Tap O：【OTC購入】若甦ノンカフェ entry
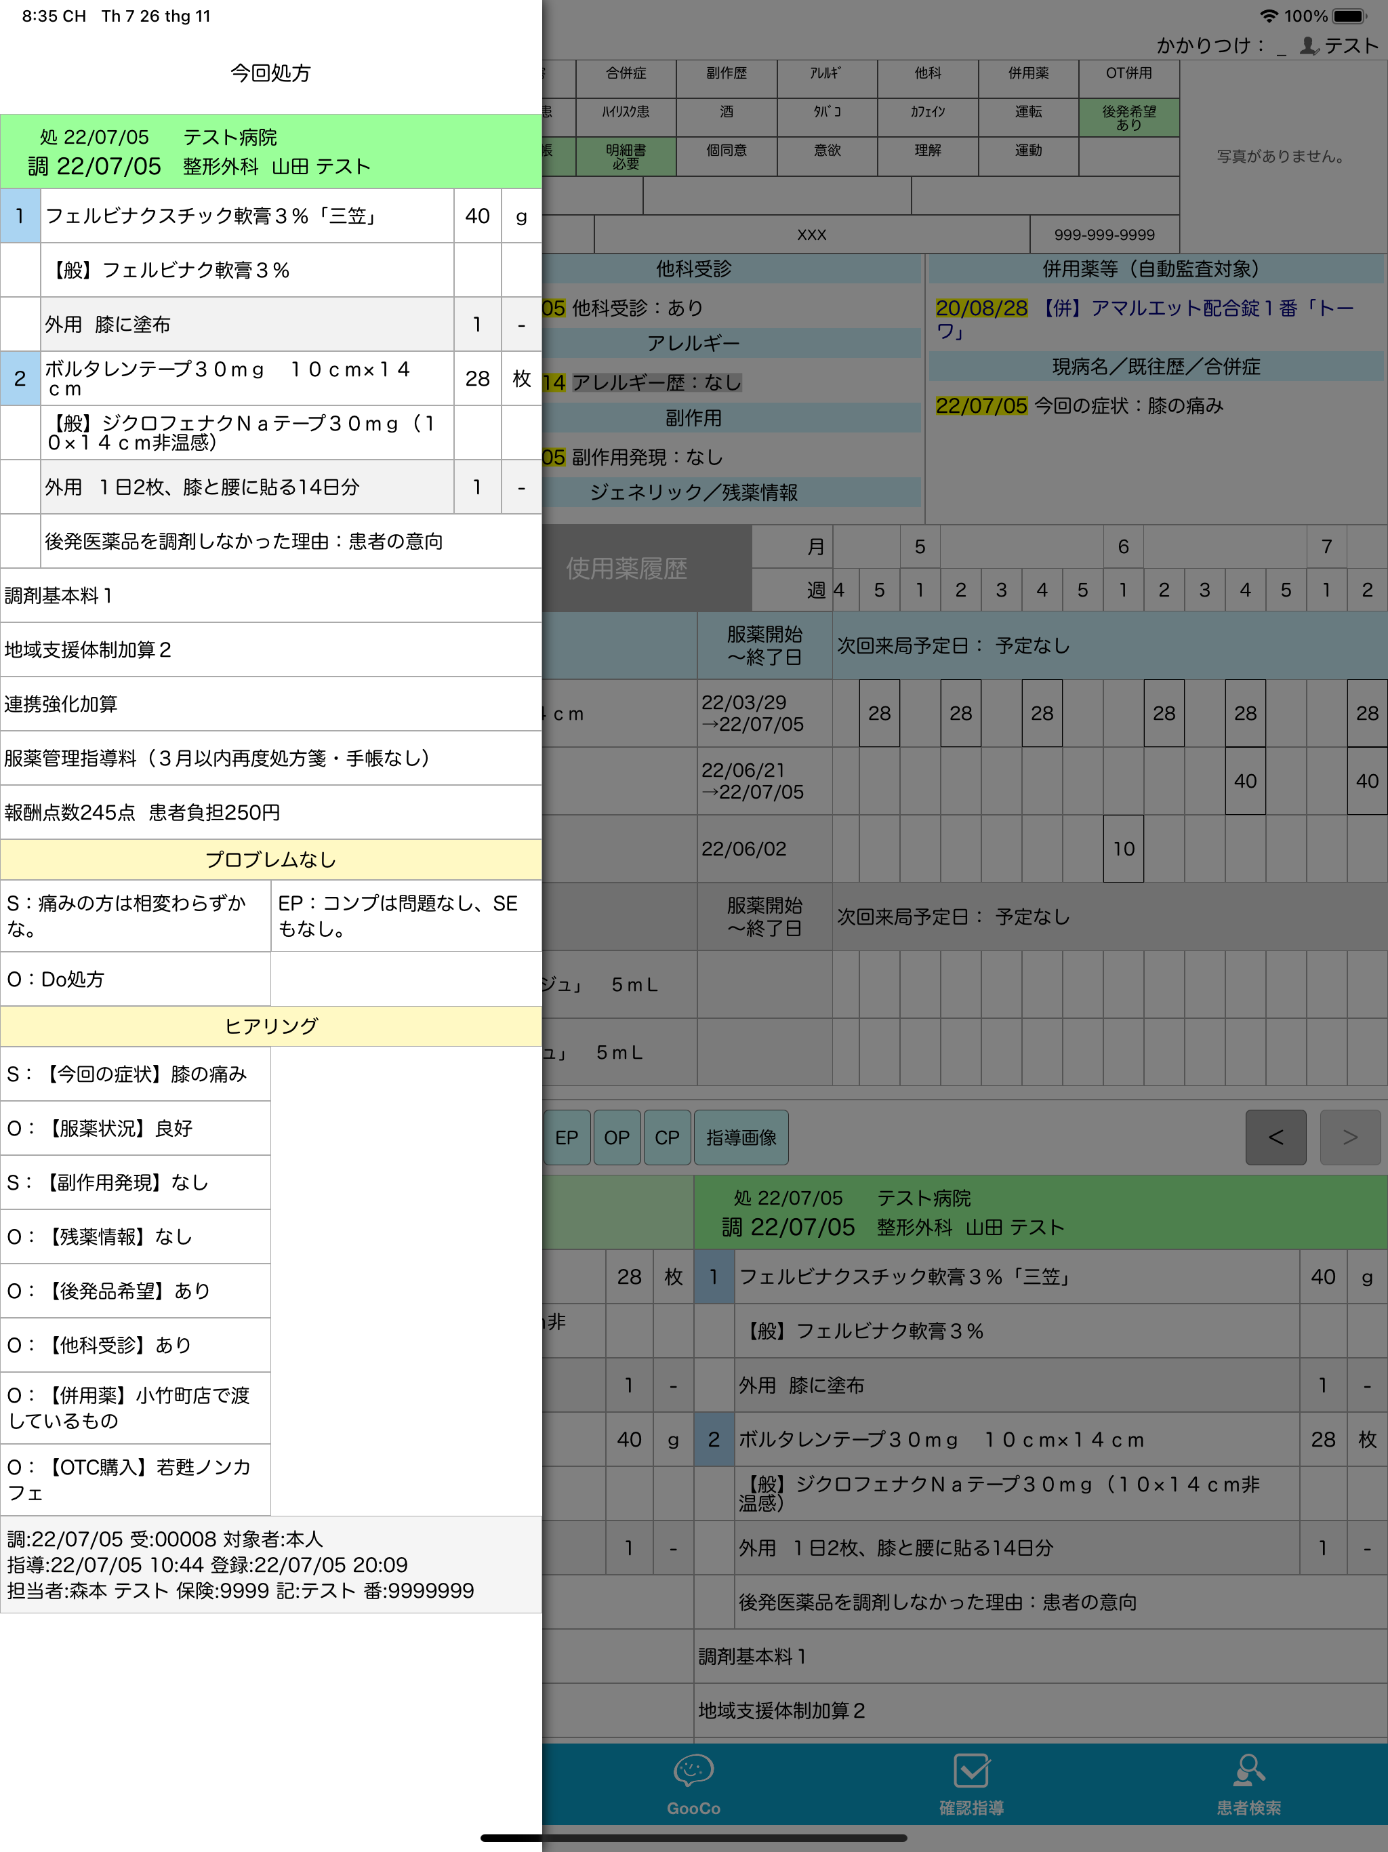Screen dimensions: 1388x1852 pyautogui.click(x=135, y=1479)
